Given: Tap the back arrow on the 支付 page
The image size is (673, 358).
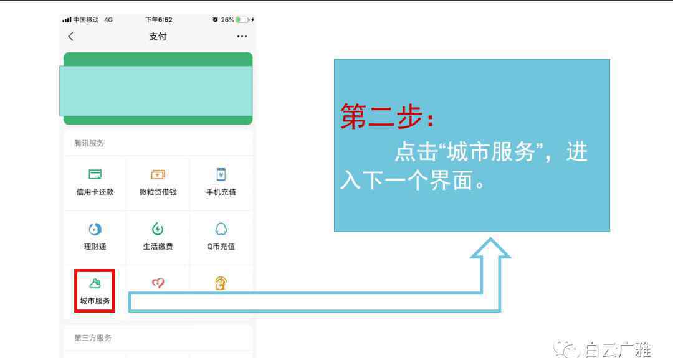Looking at the screenshot, I should [71, 37].
